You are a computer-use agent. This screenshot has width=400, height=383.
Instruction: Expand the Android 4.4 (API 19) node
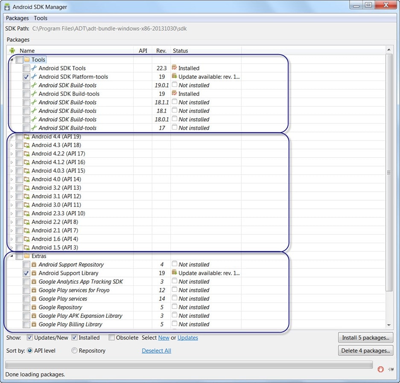(12, 137)
